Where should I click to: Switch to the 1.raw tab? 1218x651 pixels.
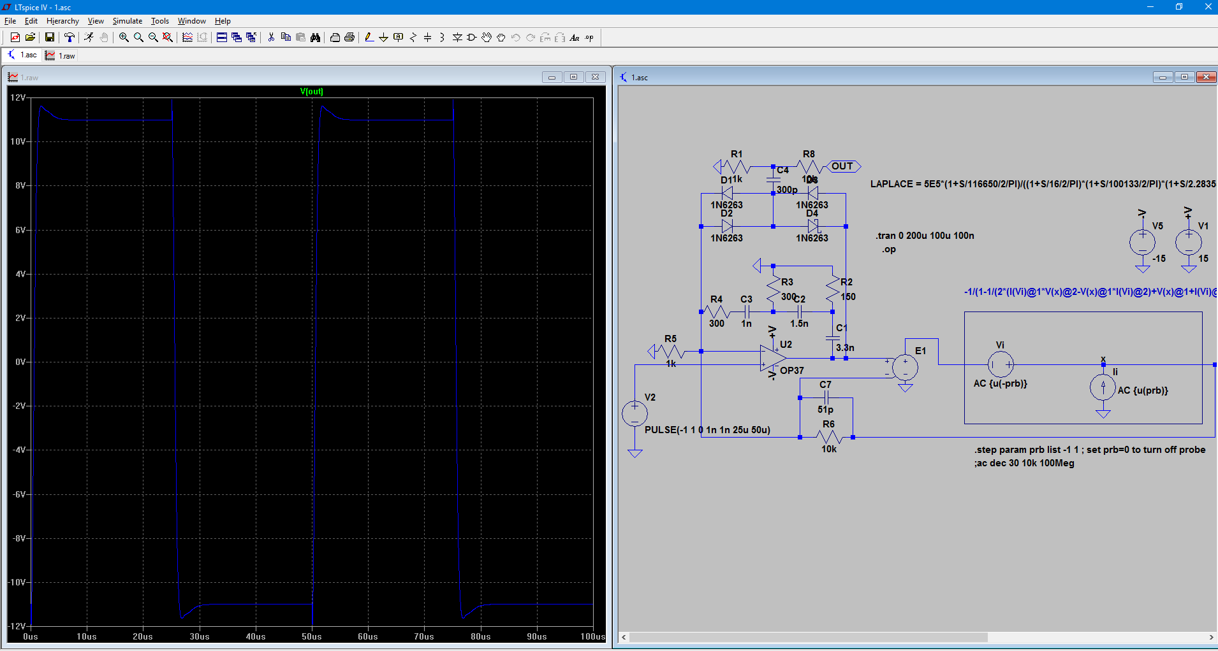coord(61,56)
